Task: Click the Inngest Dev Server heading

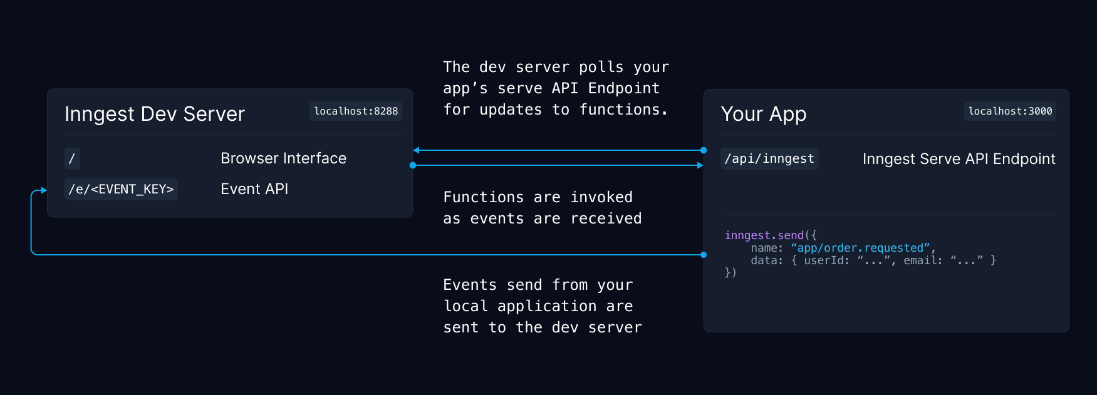Action: [155, 114]
